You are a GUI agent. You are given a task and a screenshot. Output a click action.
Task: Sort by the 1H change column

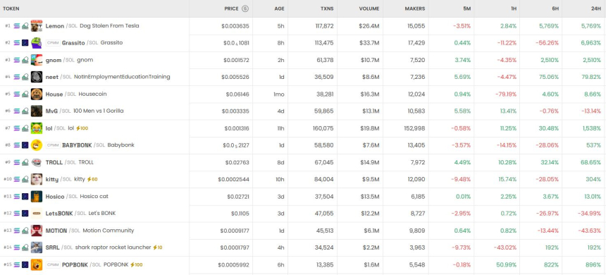point(514,8)
